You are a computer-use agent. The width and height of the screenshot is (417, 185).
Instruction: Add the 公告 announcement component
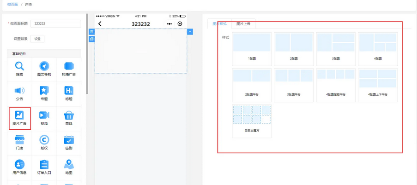tap(19, 93)
